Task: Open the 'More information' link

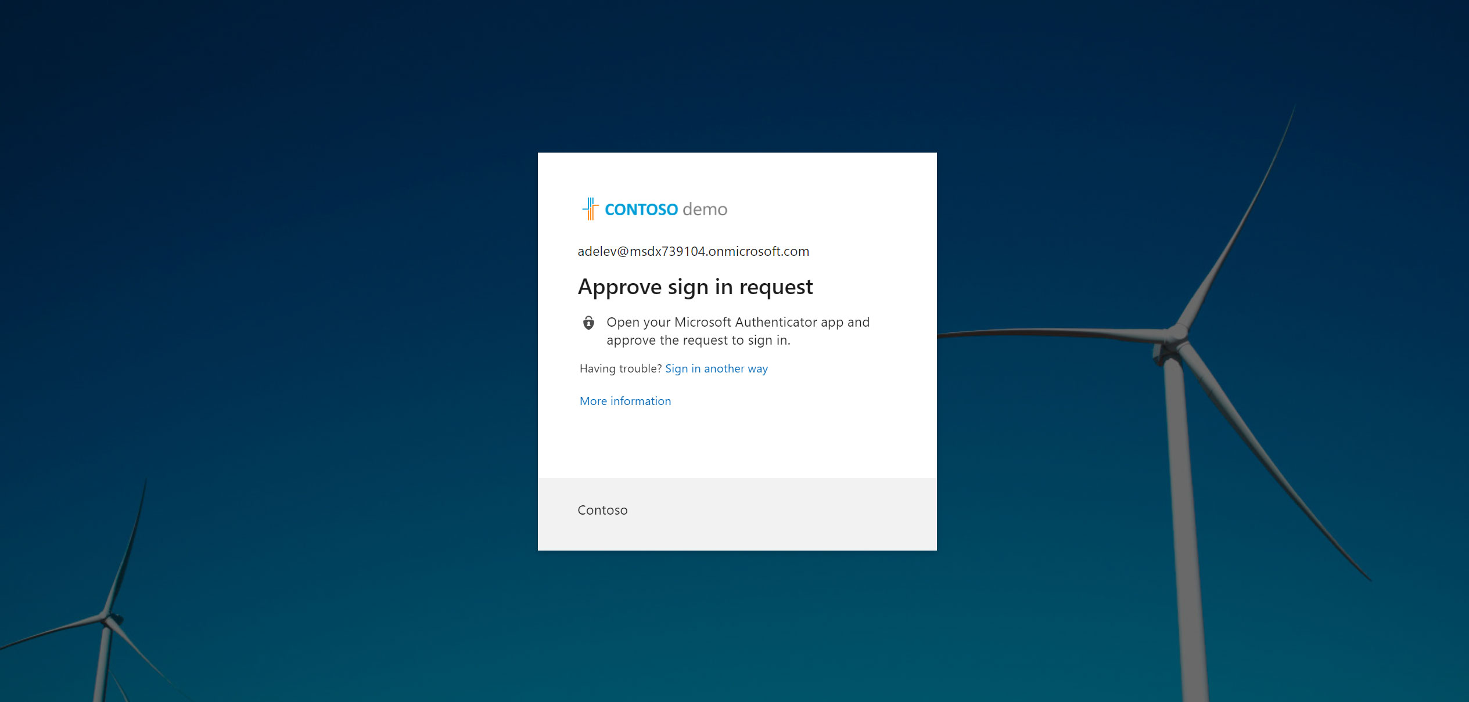Action: [x=625, y=401]
